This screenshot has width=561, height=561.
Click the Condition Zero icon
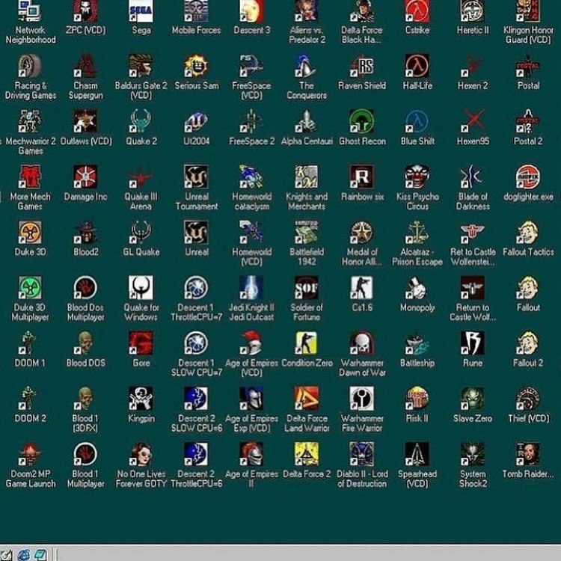click(x=307, y=343)
